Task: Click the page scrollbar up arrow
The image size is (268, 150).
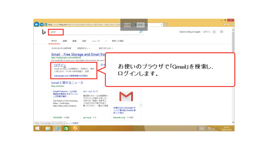Action: click(x=233, y=30)
